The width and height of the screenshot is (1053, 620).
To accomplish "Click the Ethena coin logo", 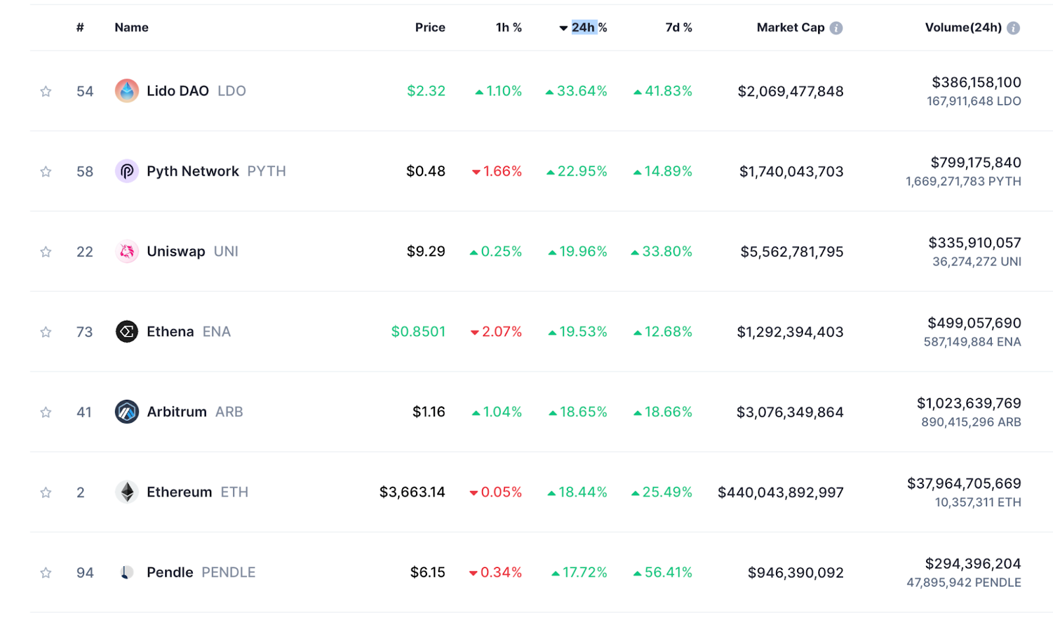I will (127, 331).
